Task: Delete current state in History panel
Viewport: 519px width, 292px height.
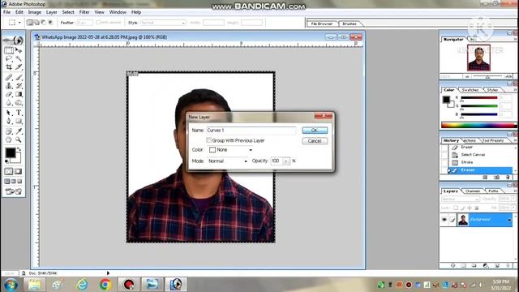Action: coord(508,177)
